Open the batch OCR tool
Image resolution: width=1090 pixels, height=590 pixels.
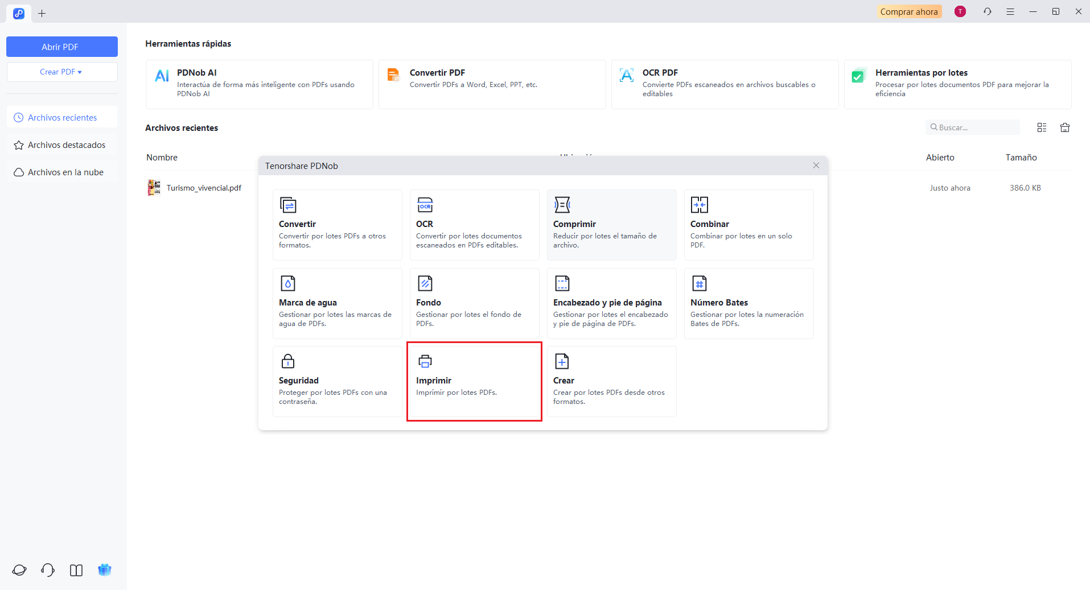pyautogui.click(x=474, y=225)
